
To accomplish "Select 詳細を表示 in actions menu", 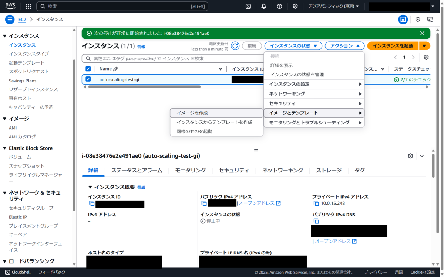I will click(314, 65).
